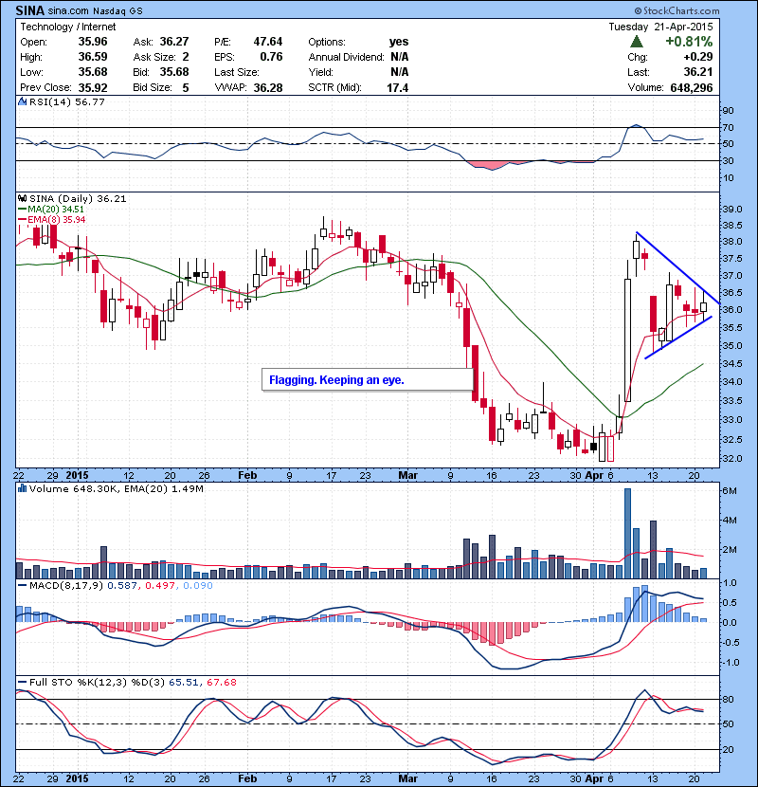Screen dimensions: 758x787
Task: Click the Ask Size value 2
Action: click(186, 57)
